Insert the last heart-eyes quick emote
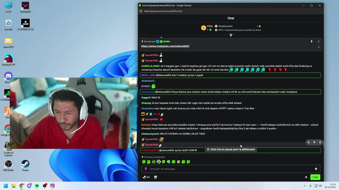 pos(188,162)
